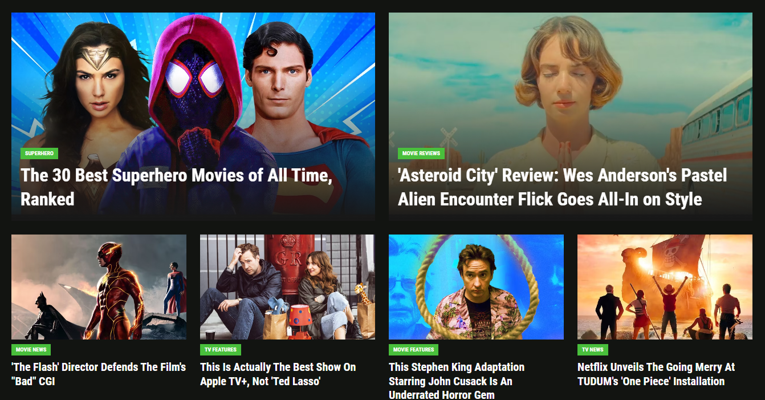Read 'The Flash' Director Defends CGI article
This screenshot has width=765, height=400.
coord(99,374)
